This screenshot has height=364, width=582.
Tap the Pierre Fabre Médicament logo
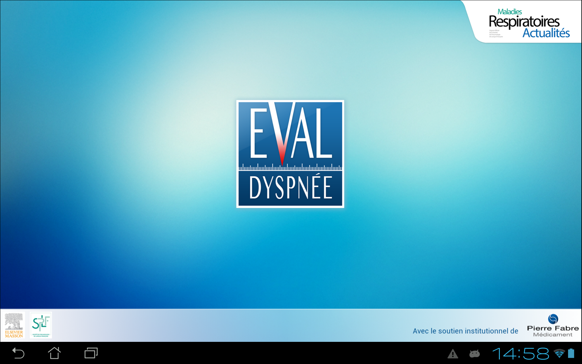(x=553, y=326)
